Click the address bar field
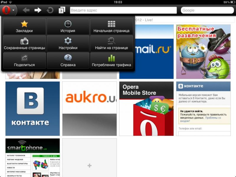Screen dimensions: 236x177 123,10
